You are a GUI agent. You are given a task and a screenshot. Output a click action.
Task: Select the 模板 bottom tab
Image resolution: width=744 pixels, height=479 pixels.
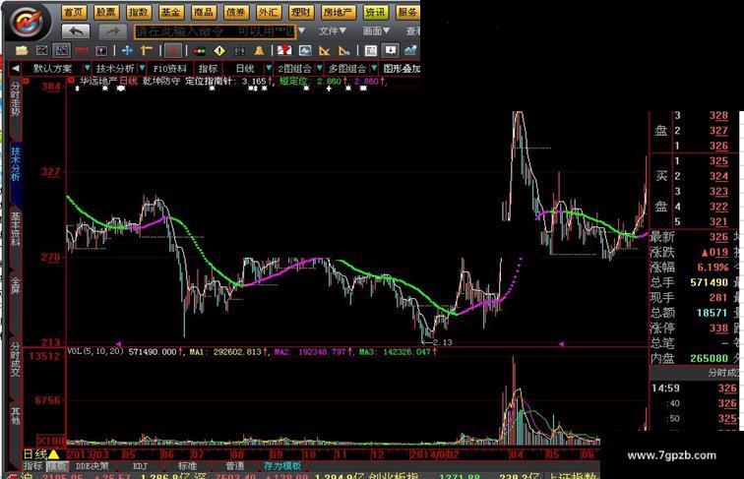coord(56,466)
